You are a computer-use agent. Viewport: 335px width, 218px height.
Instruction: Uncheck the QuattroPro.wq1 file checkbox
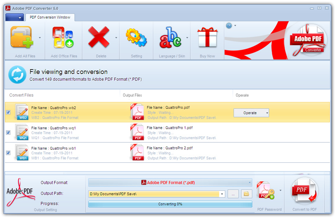[x=8, y=132]
